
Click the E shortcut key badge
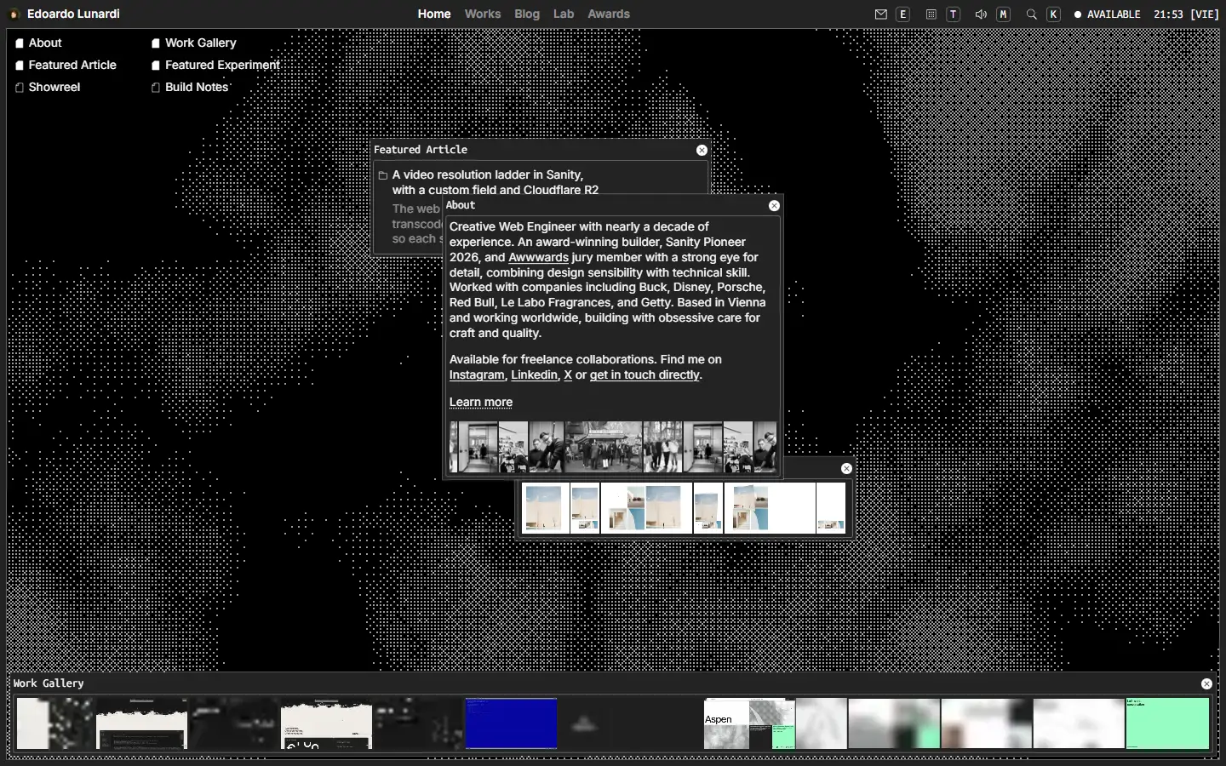903,14
